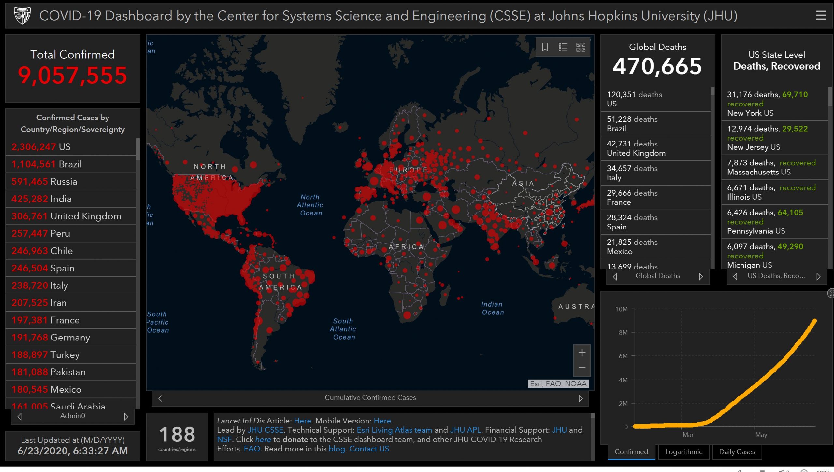The image size is (834, 472).
Task: Advance US Deaths, Recovered panel forward
Action: (x=818, y=276)
